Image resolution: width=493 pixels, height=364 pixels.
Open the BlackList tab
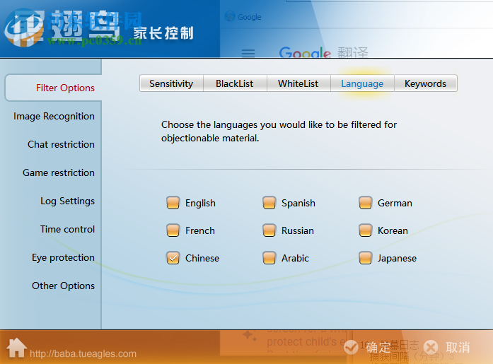(x=235, y=83)
